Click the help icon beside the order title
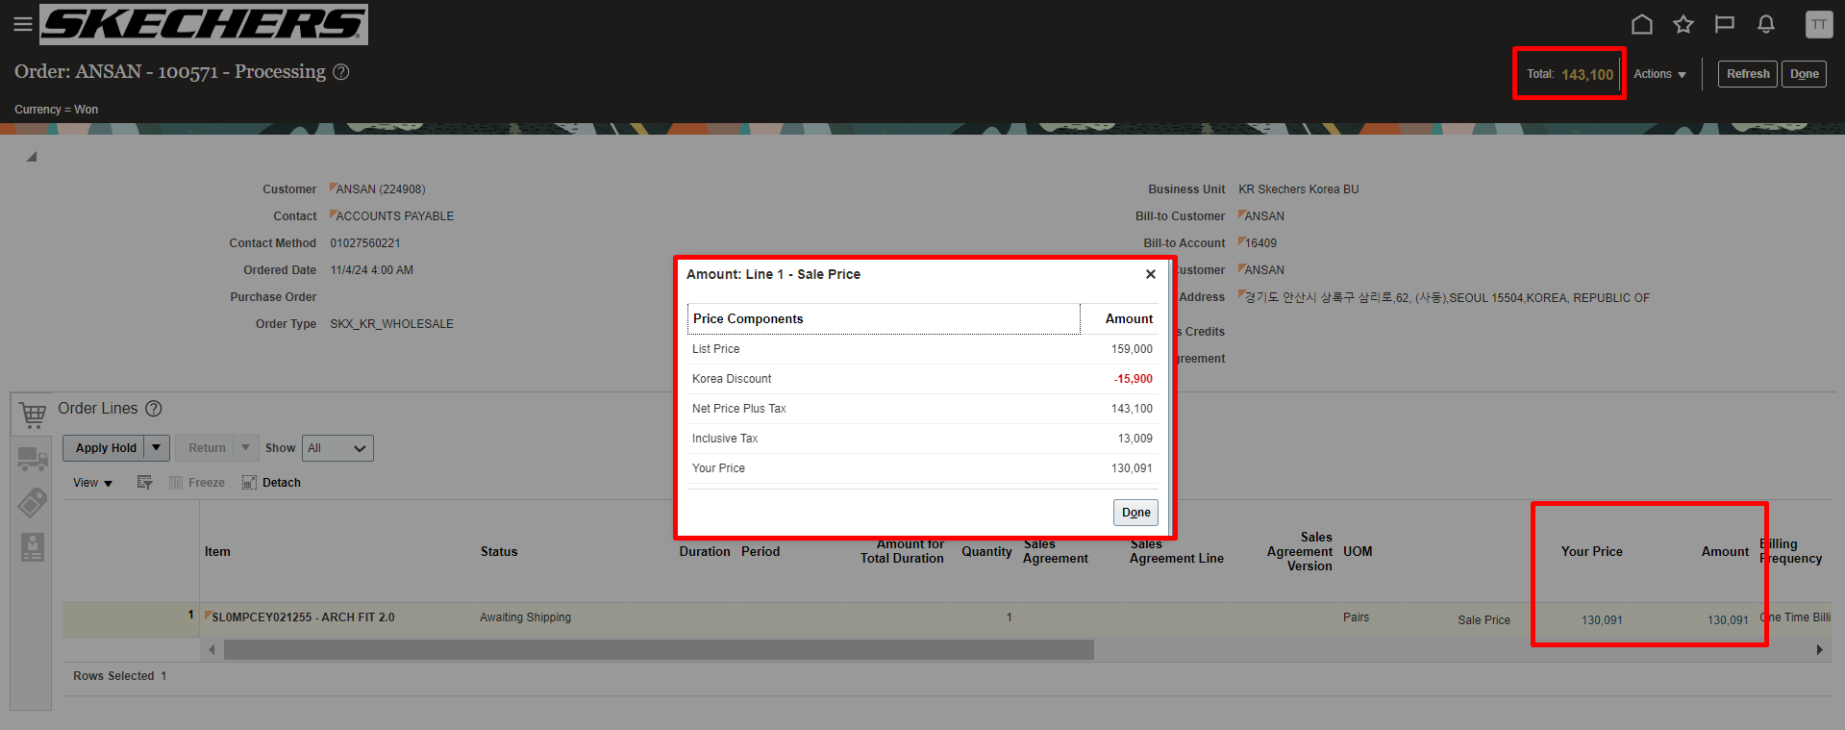Viewport: 1845px width, 730px height. point(341,72)
